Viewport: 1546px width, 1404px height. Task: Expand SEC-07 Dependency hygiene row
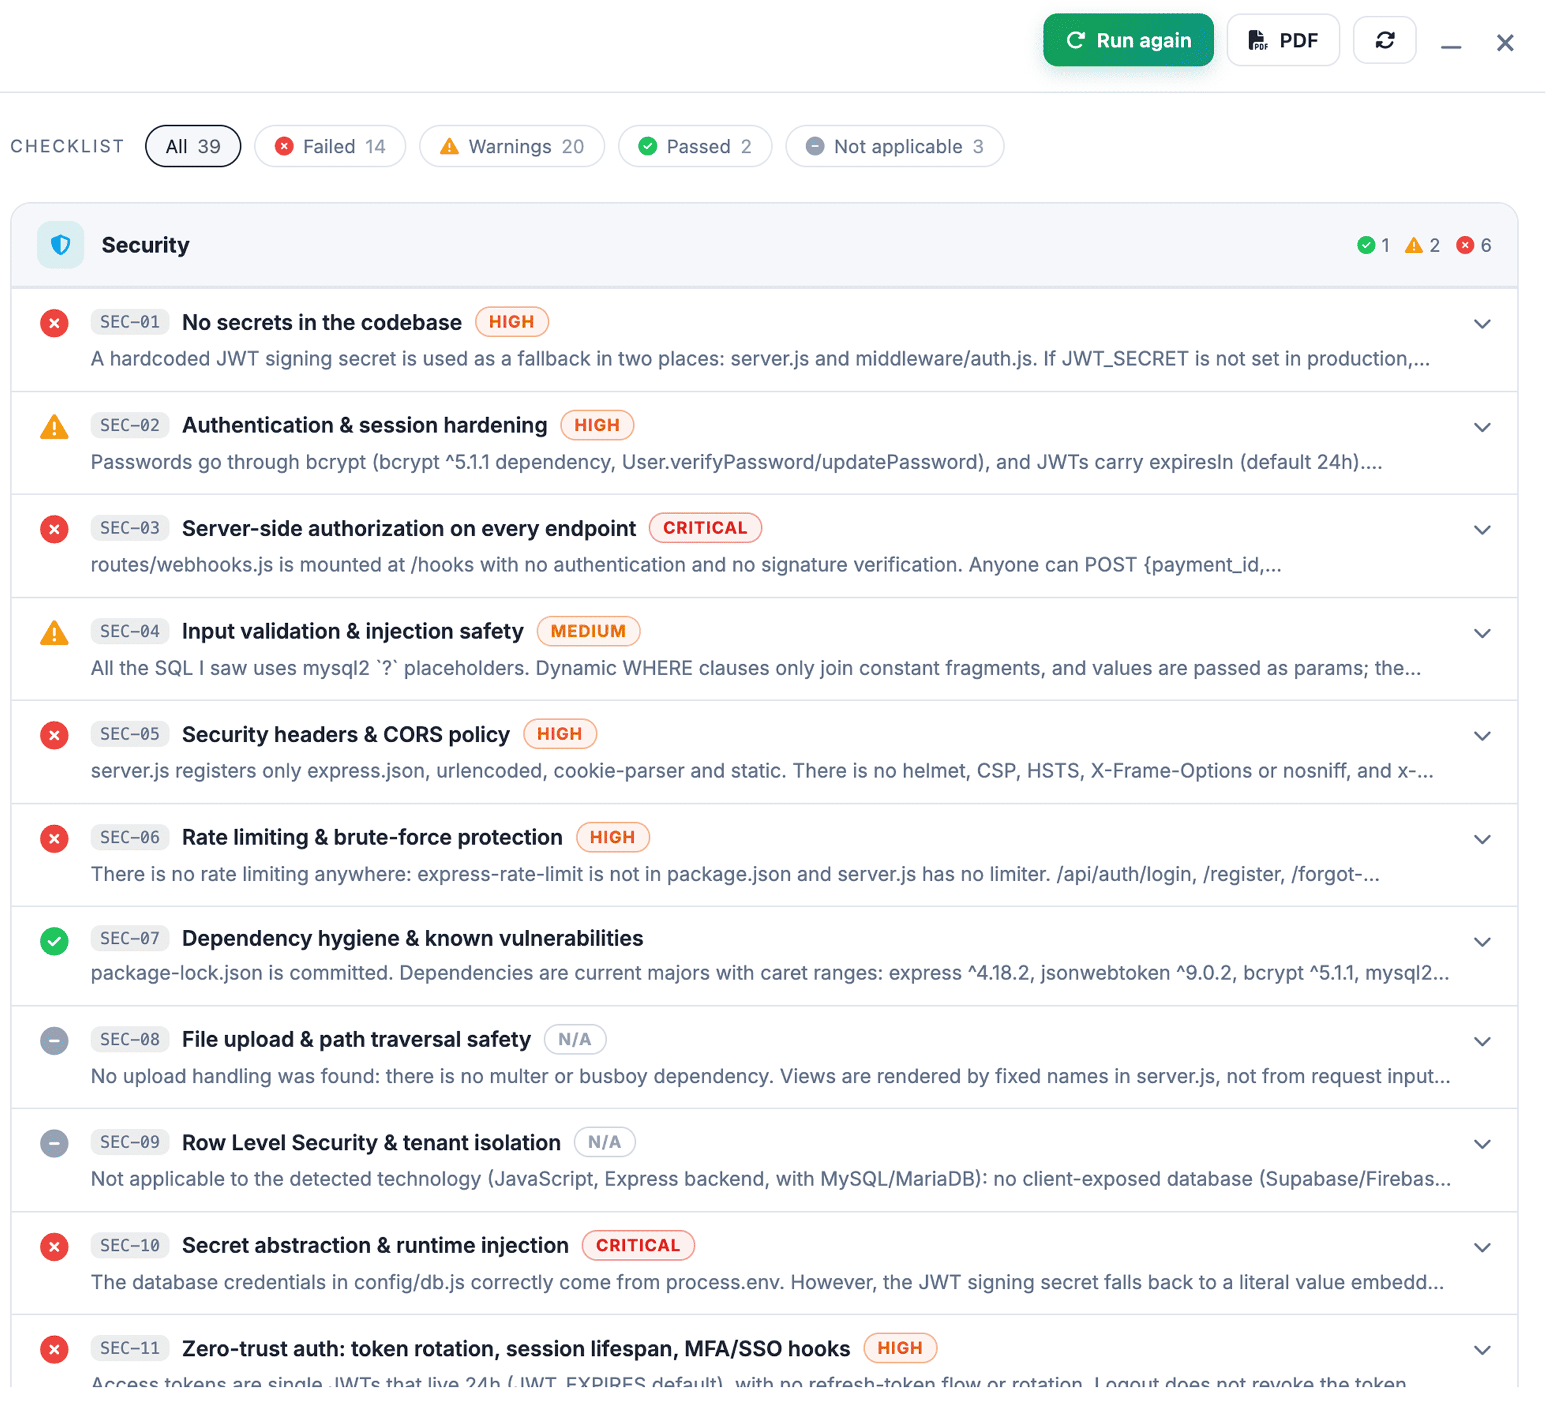[x=1483, y=942]
